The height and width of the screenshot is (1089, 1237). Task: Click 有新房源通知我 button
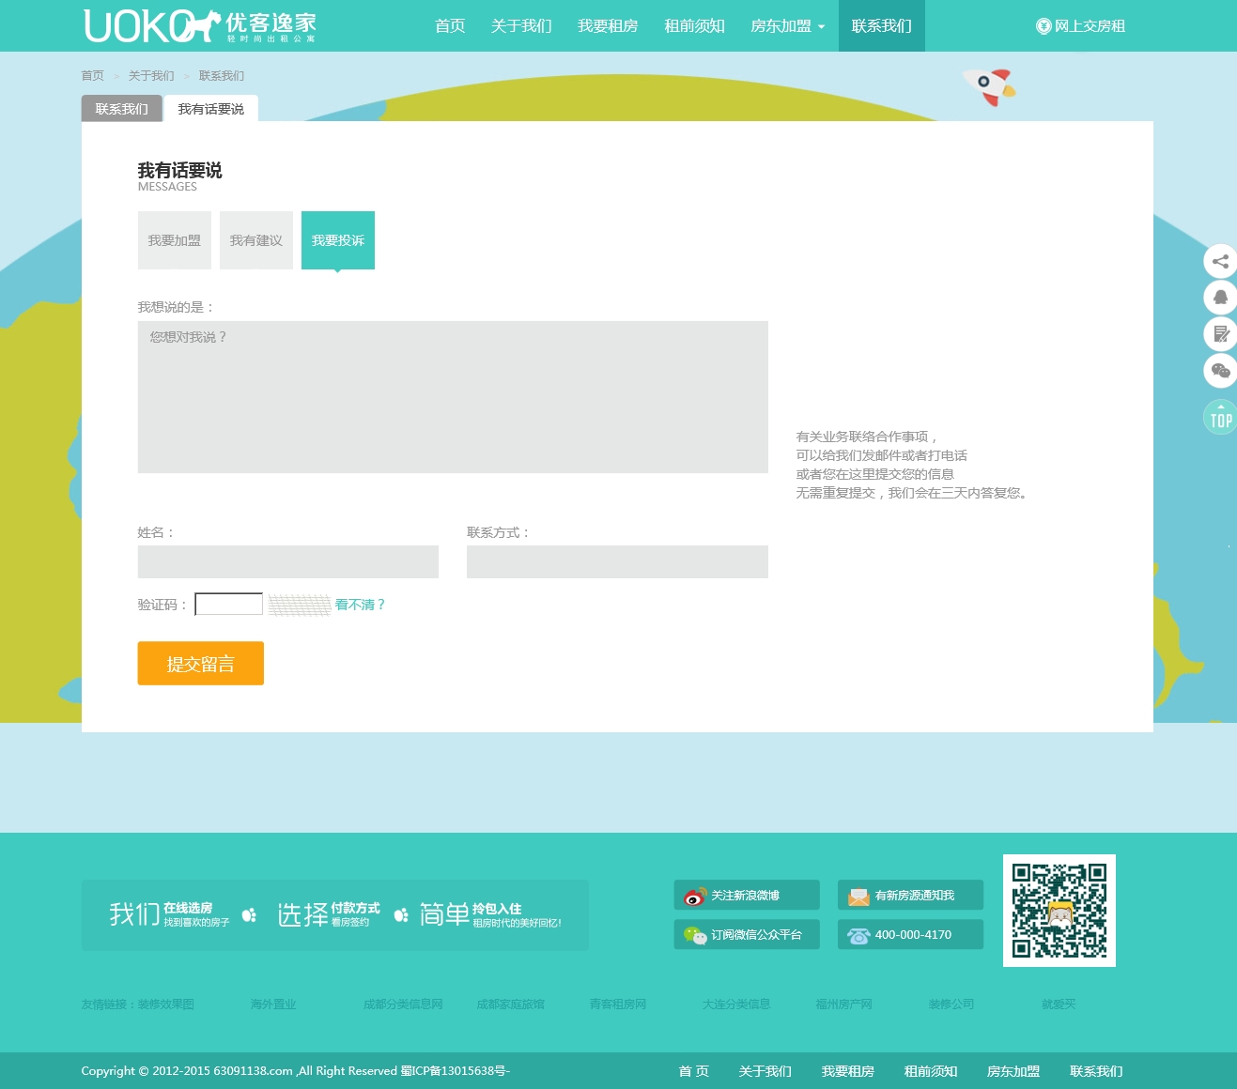pyautogui.click(x=910, y=896)
